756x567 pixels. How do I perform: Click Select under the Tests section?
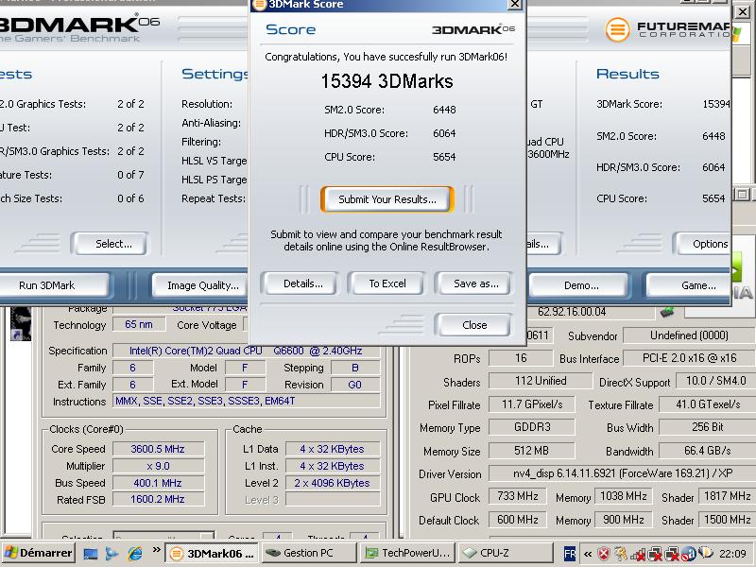(x=111, y=244)
